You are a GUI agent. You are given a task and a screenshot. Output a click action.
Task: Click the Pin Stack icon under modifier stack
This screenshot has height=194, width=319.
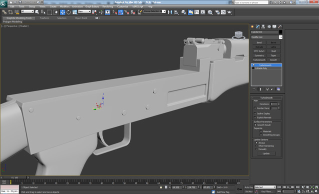[254, 89]
